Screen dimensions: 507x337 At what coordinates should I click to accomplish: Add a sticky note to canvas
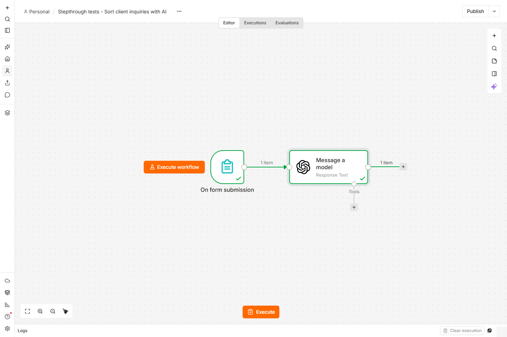click(494, 61)
